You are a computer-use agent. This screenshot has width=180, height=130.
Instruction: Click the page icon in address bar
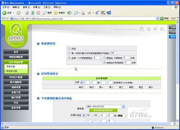pos(12,19)
